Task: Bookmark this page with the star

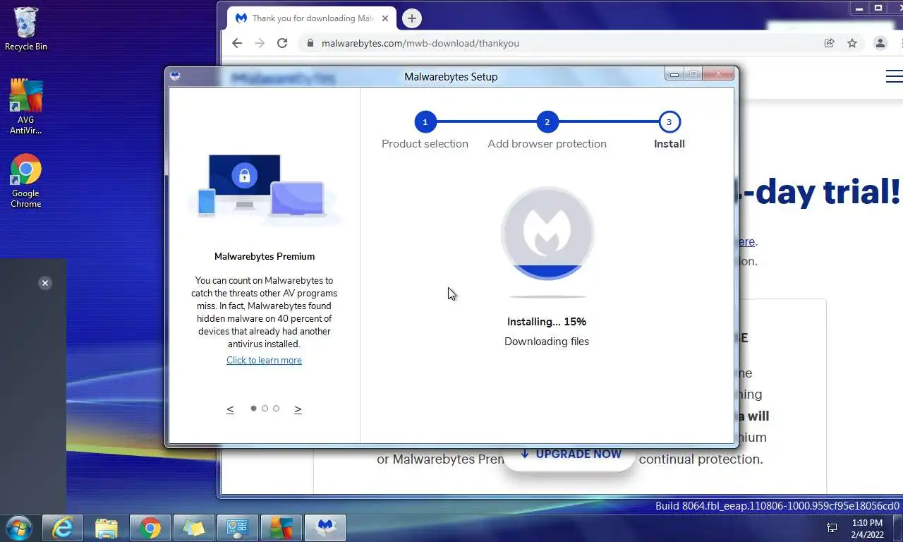Action: tap(852, 43)
